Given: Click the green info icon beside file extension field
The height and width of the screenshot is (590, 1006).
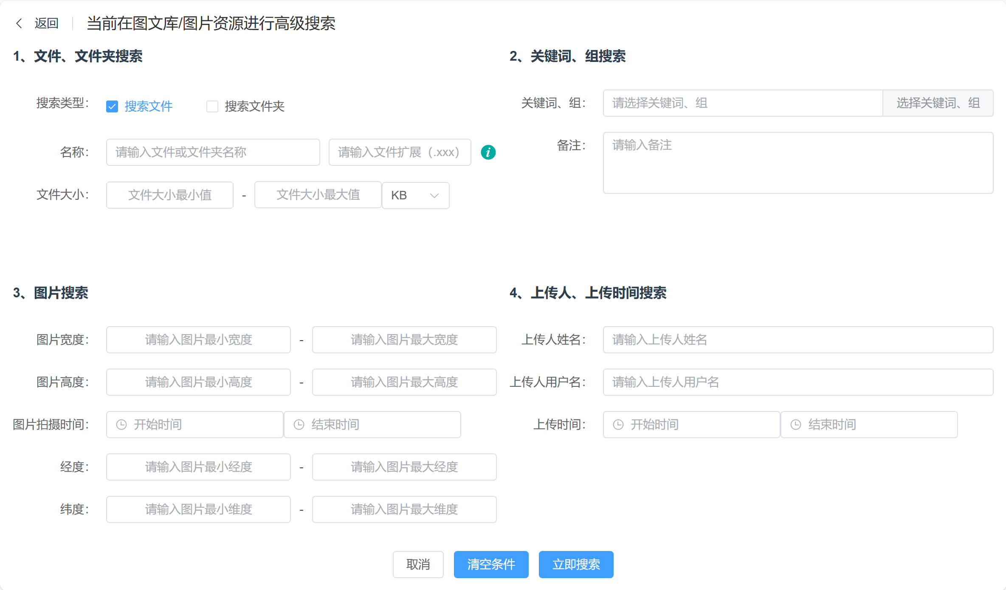Looking at the screenshot, I should pyautogui.click(x=488, y=152).
